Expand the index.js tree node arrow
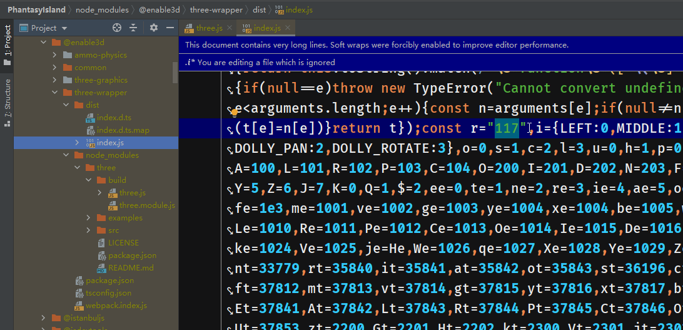Screen dimensions: 683x330 77,143
